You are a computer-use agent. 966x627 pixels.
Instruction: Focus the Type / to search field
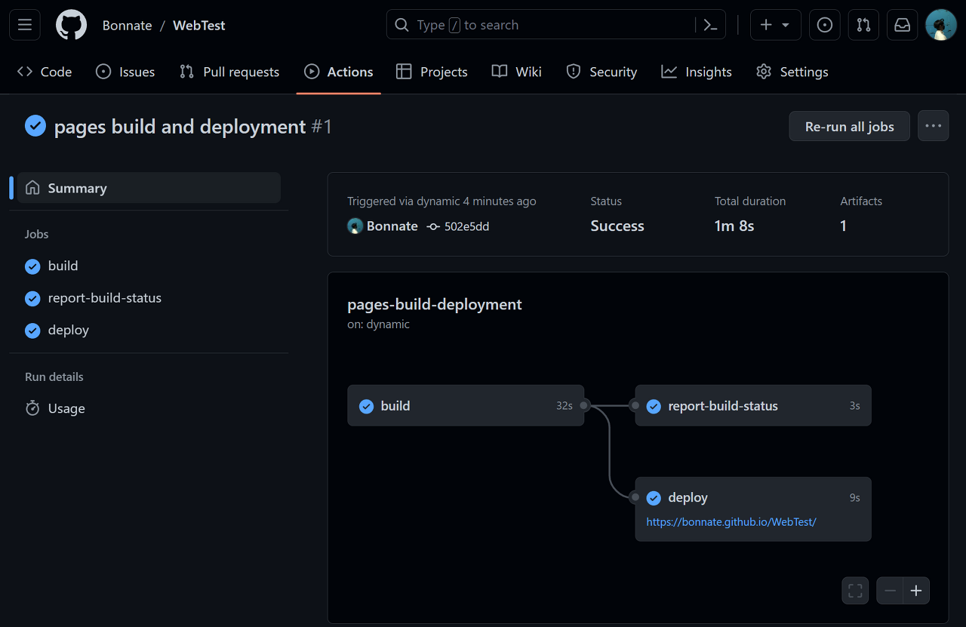556,25
